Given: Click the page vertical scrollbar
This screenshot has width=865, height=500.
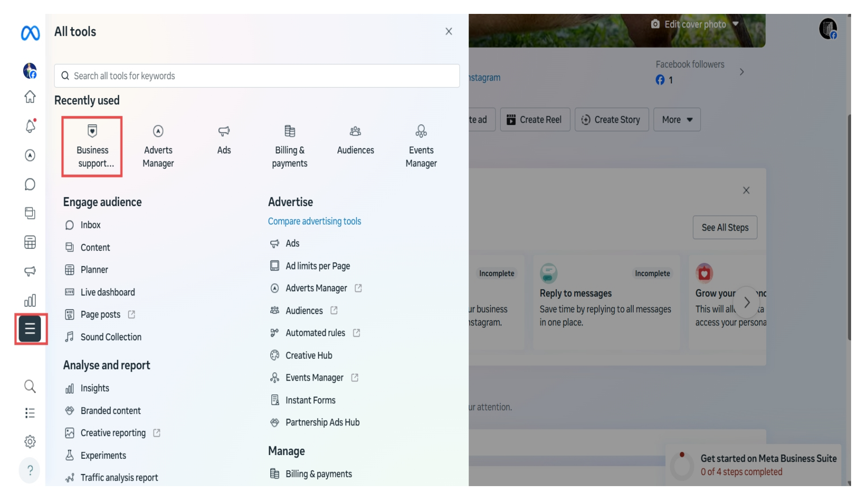Looking at the screenshot, I should [849, 227].
